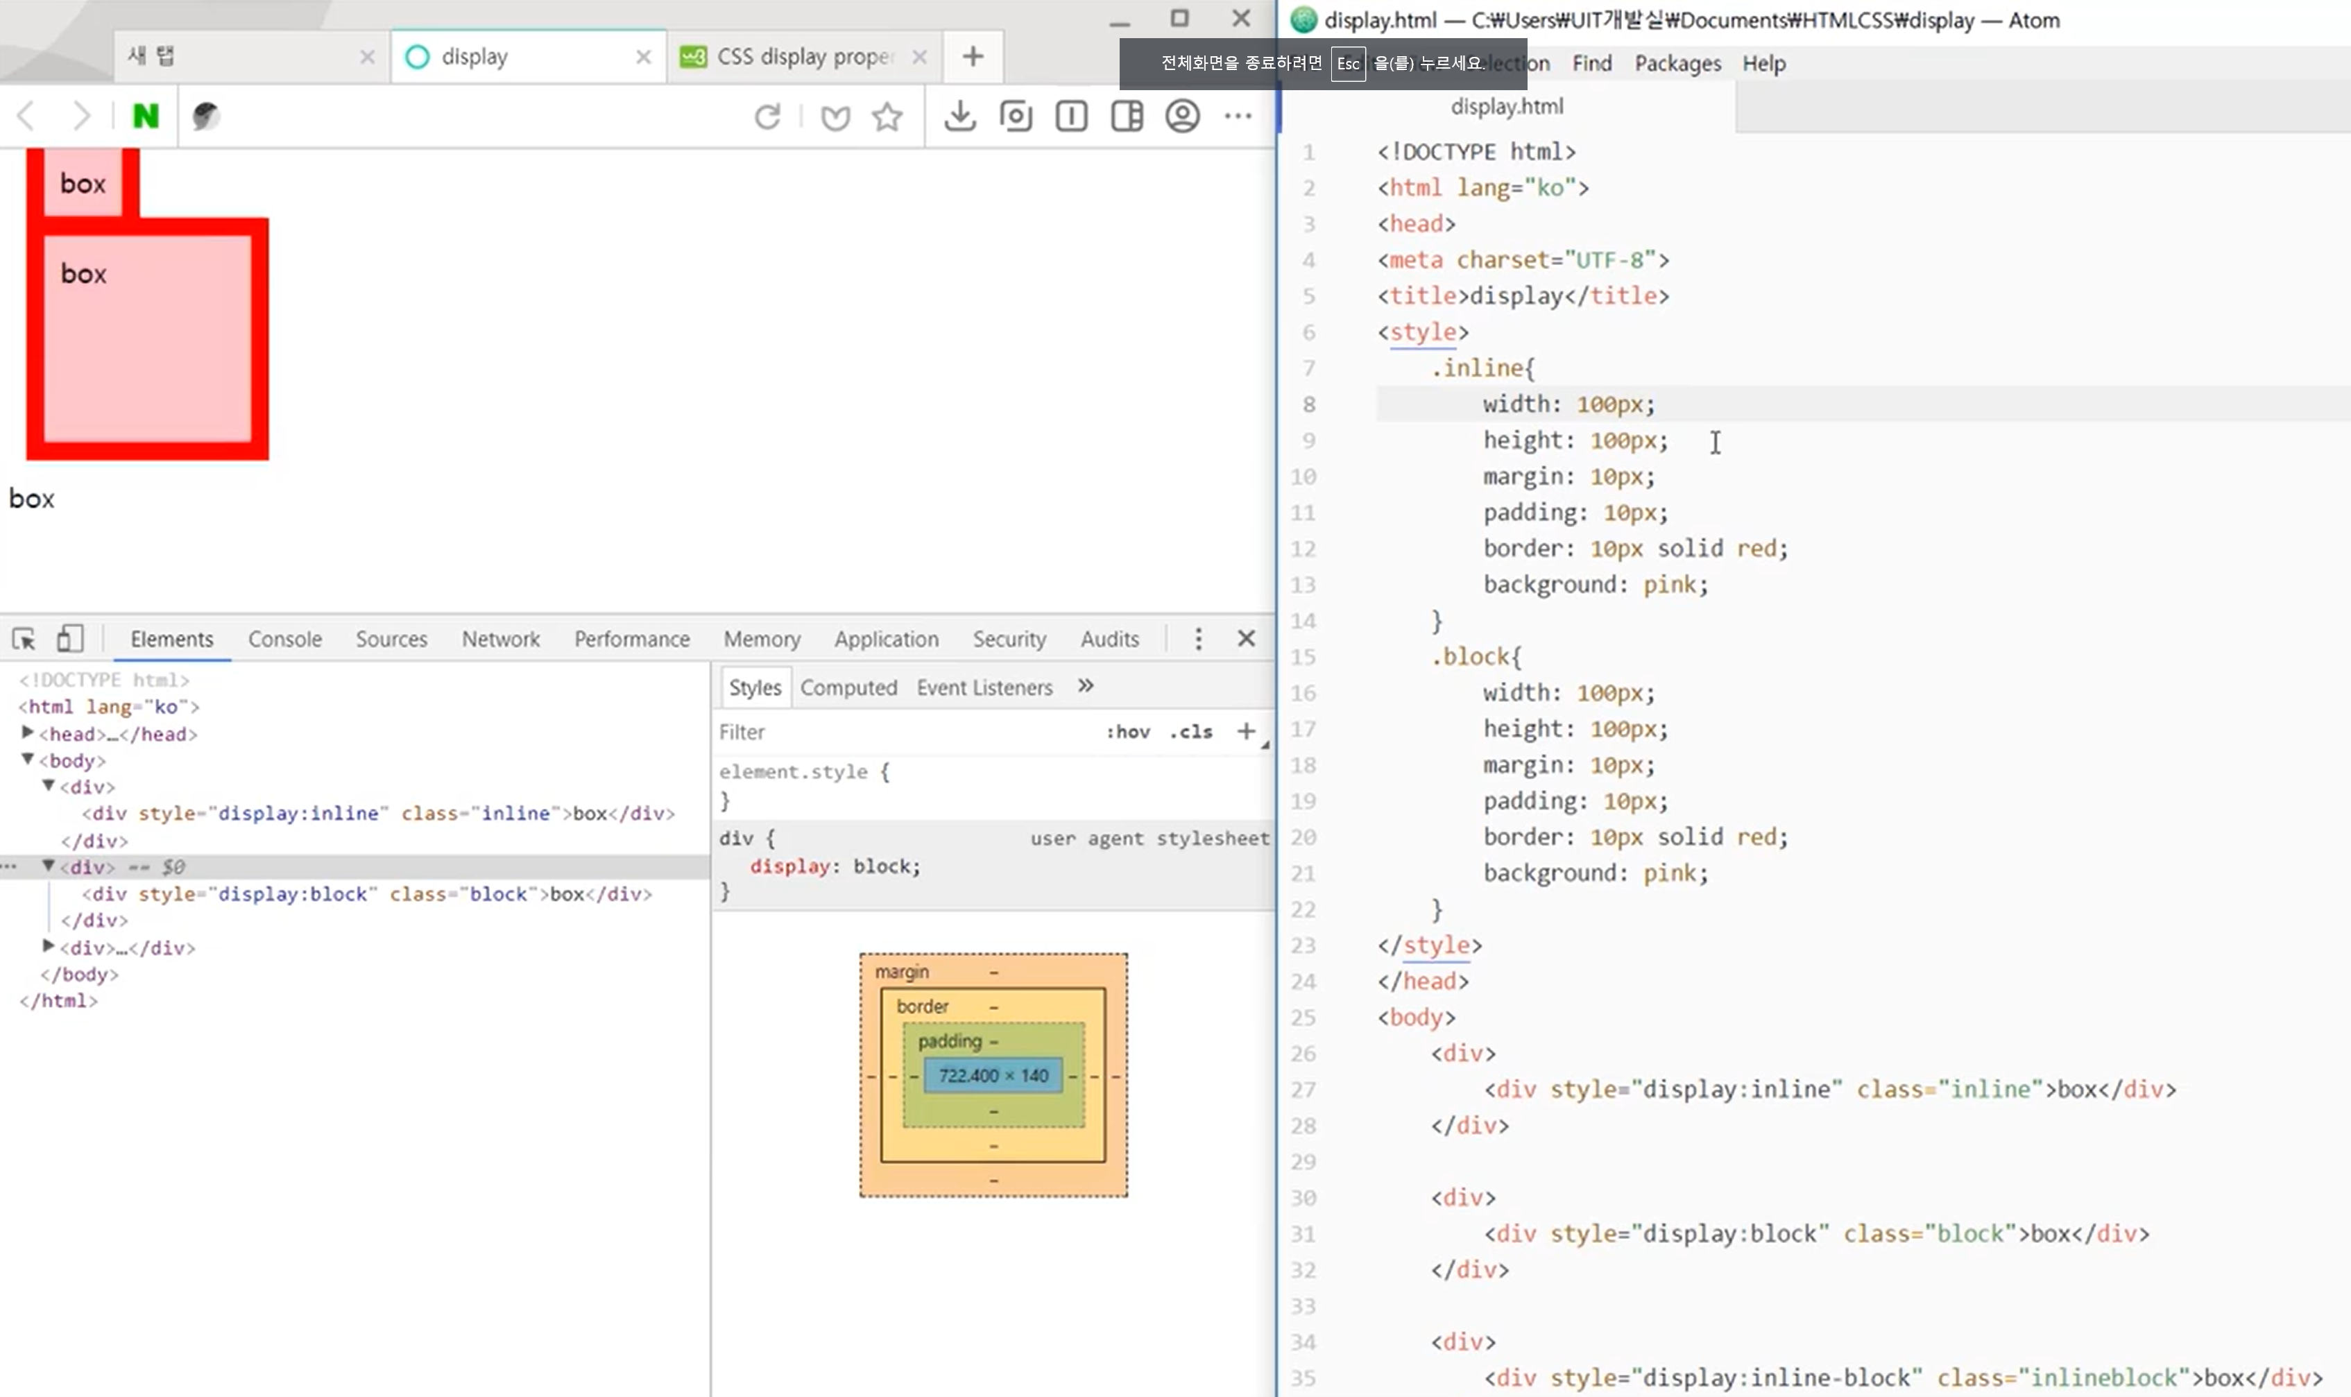Click the Naver N home icon
Viewport: 2351px width, 1397px height.
(145, 116)
